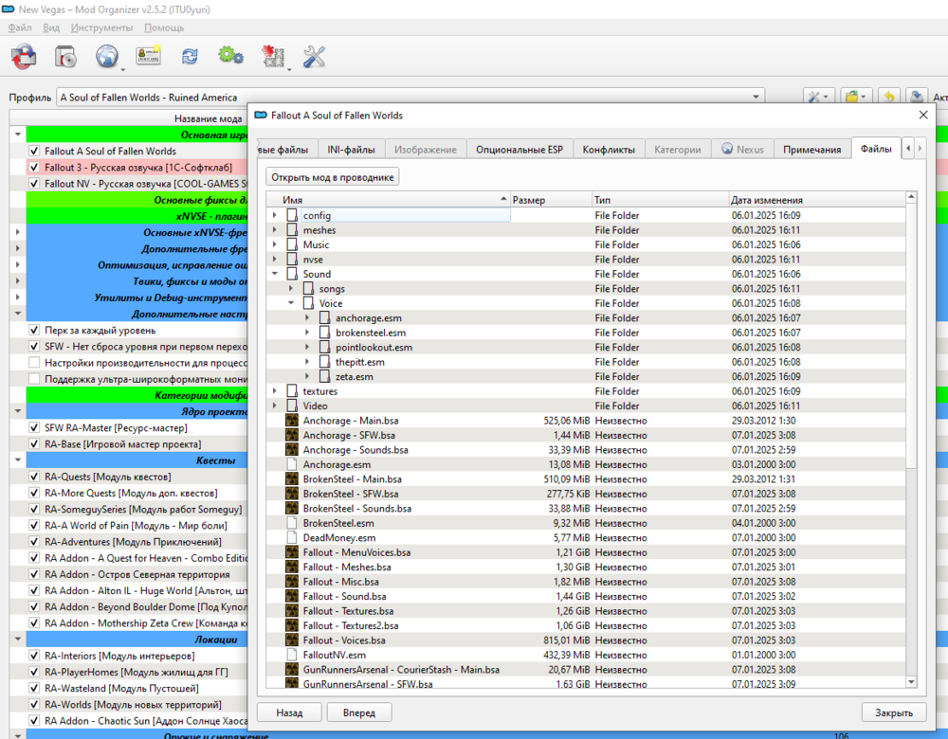The height and width of the screenshot is (739, 948).
Task: Click the Anchorage - Main.bsa file icon
Action: [x=292, y=421]
